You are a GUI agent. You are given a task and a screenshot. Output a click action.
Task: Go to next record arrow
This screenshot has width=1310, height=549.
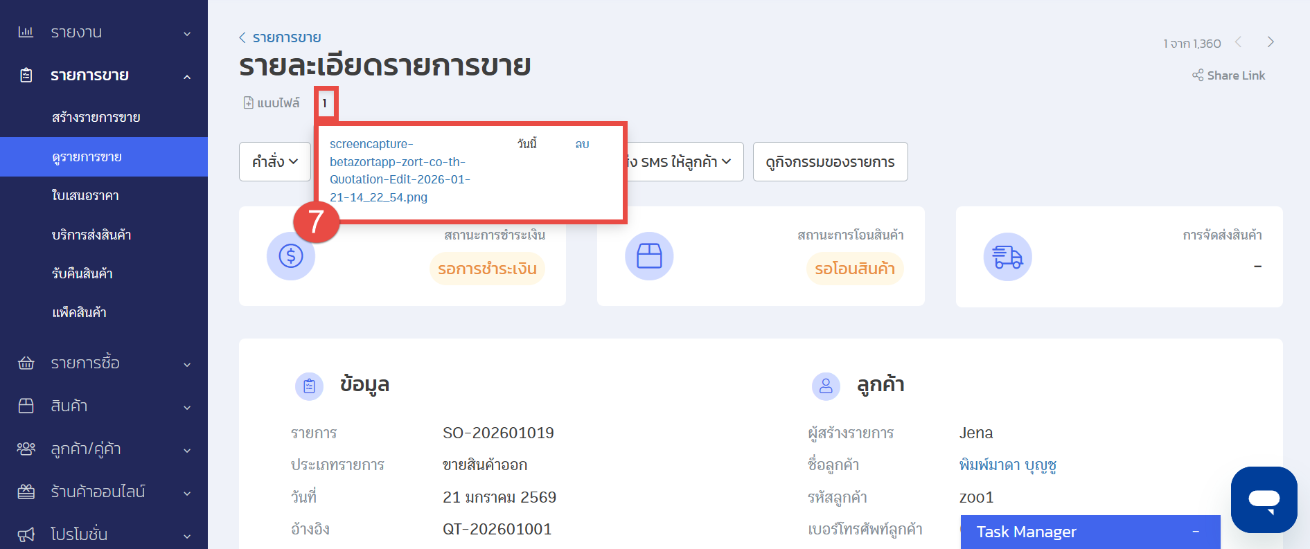click(1271, 42)
